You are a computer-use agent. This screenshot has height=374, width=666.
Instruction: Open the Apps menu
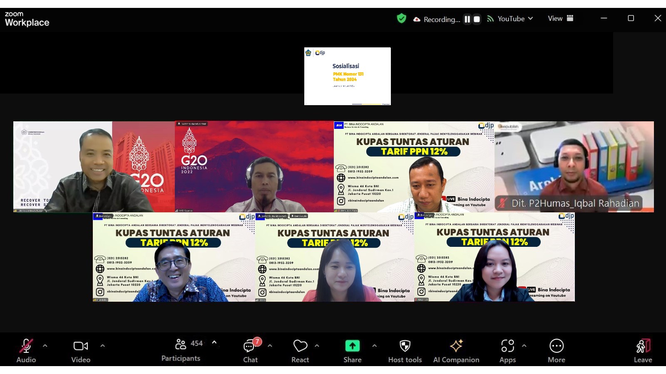click(507, 347)
